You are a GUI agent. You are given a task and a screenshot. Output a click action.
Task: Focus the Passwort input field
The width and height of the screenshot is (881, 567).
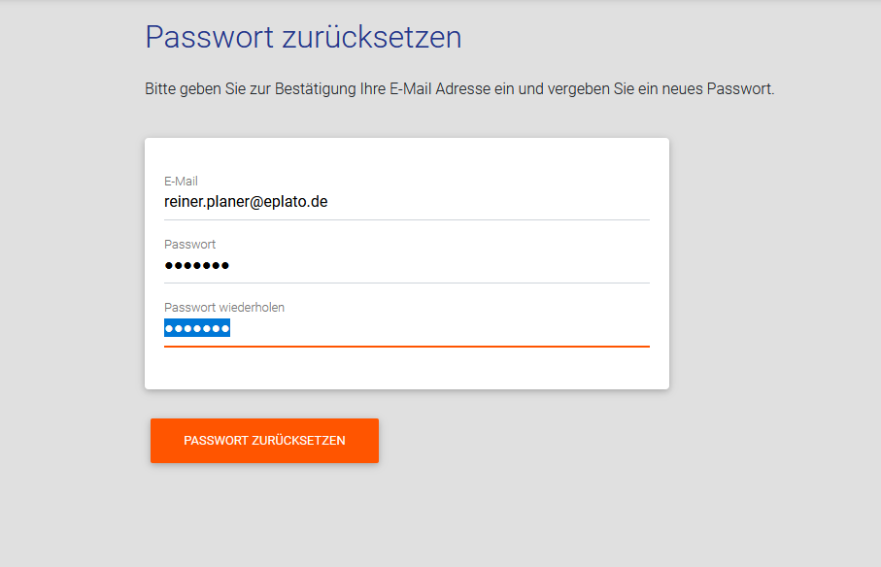click(406, 265)
